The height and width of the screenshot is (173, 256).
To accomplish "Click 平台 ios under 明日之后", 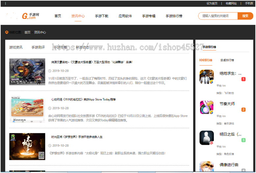I will pos(221,146).
